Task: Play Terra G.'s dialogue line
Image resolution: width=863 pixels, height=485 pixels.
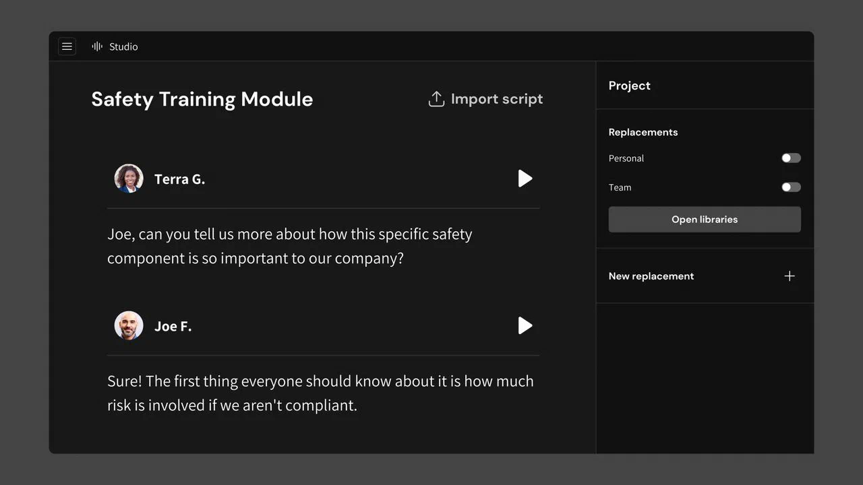Action: [x=525, y=179]
